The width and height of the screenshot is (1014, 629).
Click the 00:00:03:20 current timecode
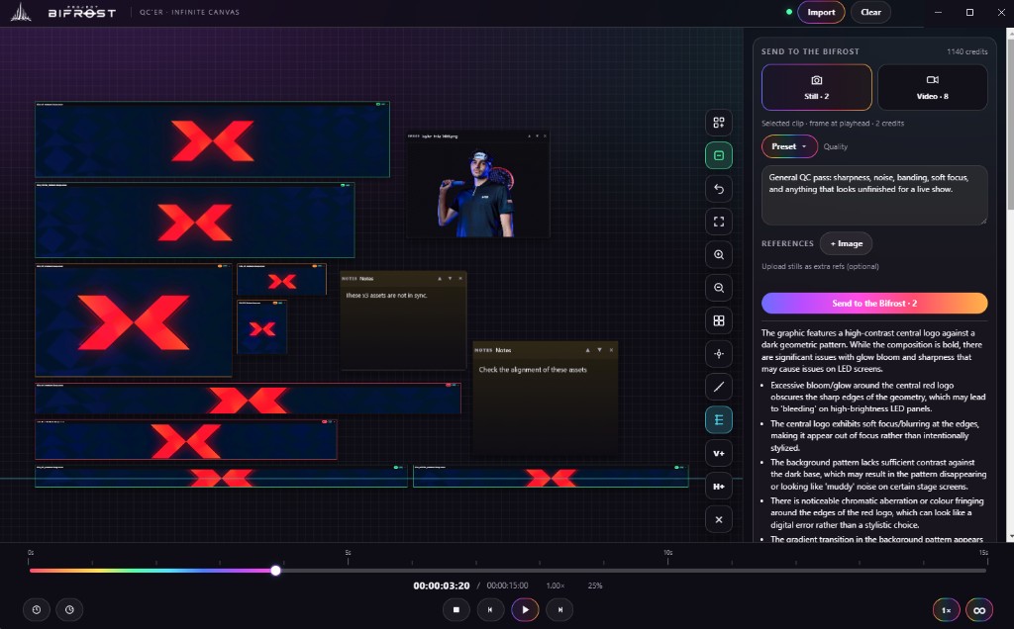point(442,585)
